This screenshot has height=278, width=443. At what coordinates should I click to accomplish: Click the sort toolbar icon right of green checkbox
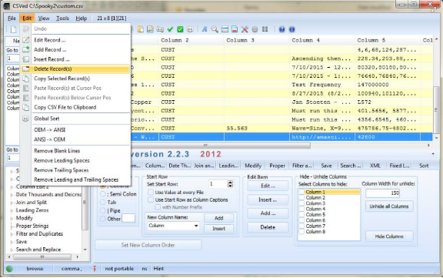coord(190,29)
